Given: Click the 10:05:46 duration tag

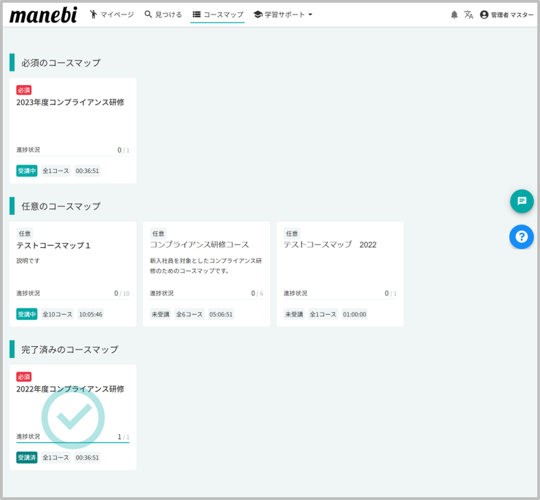Looking at the screenshot, I should click(x=91, y=314).
